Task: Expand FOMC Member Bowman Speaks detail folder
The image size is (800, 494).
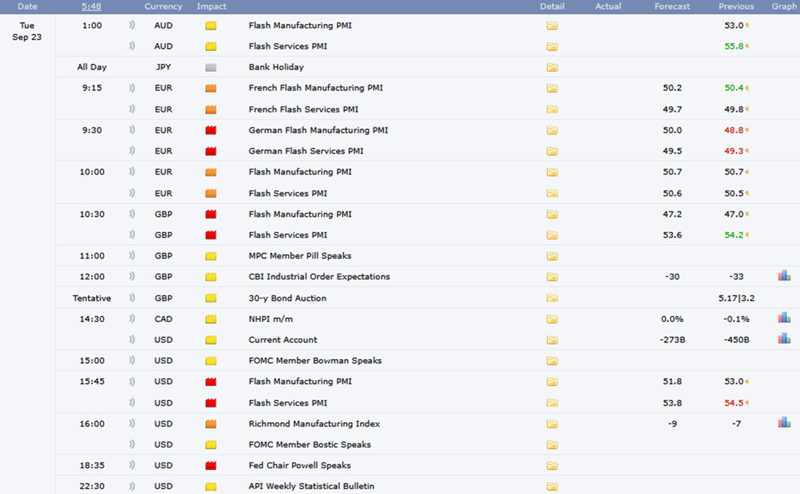Action: point(552,361)
